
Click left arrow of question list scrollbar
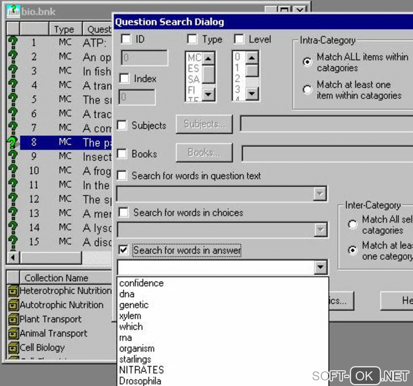coord(13,258)
